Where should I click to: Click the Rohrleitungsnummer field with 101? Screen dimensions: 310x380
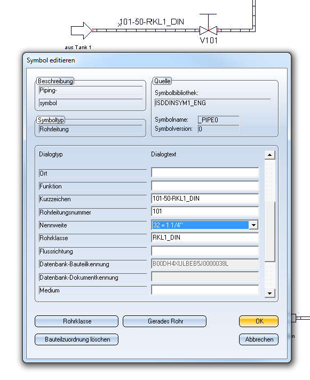click(205, 211)
